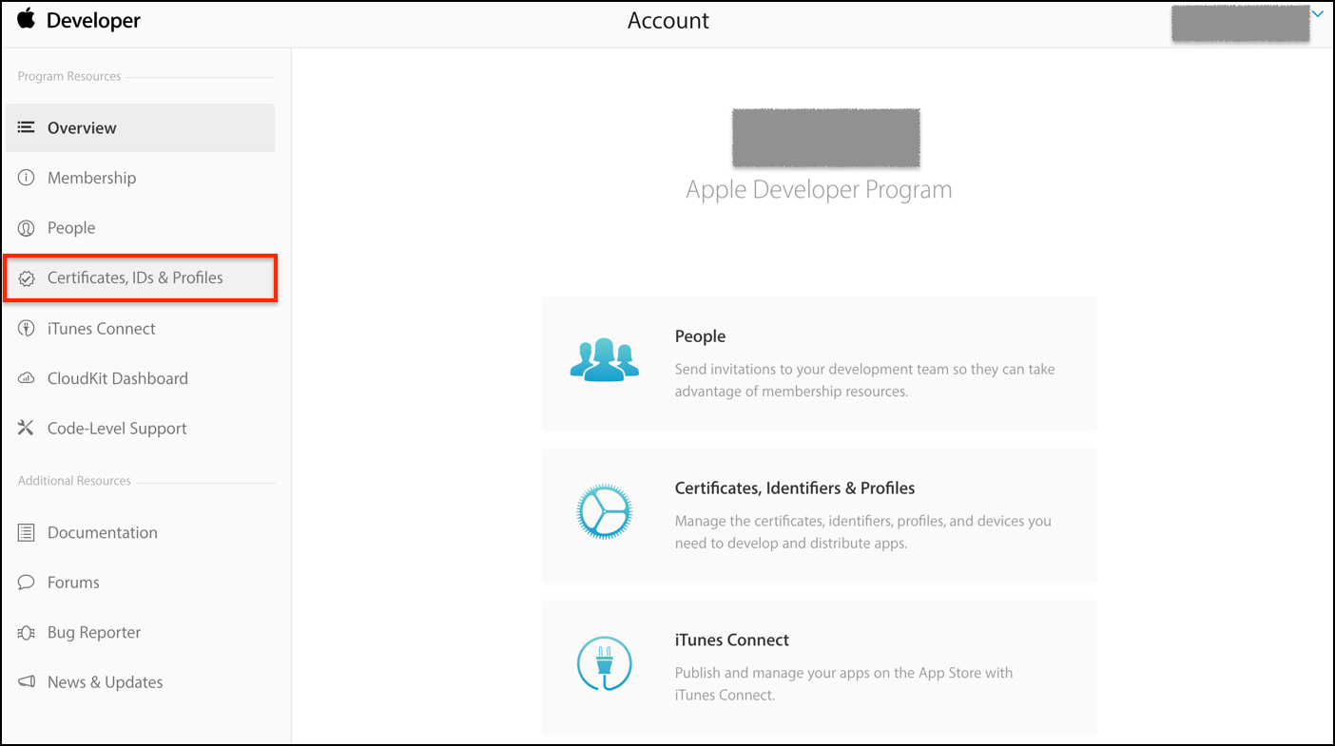Viewport: 1335px width, 746px height.
Task: Select the Overview list icon in sidebar
Action: click(x=27, y=127)
